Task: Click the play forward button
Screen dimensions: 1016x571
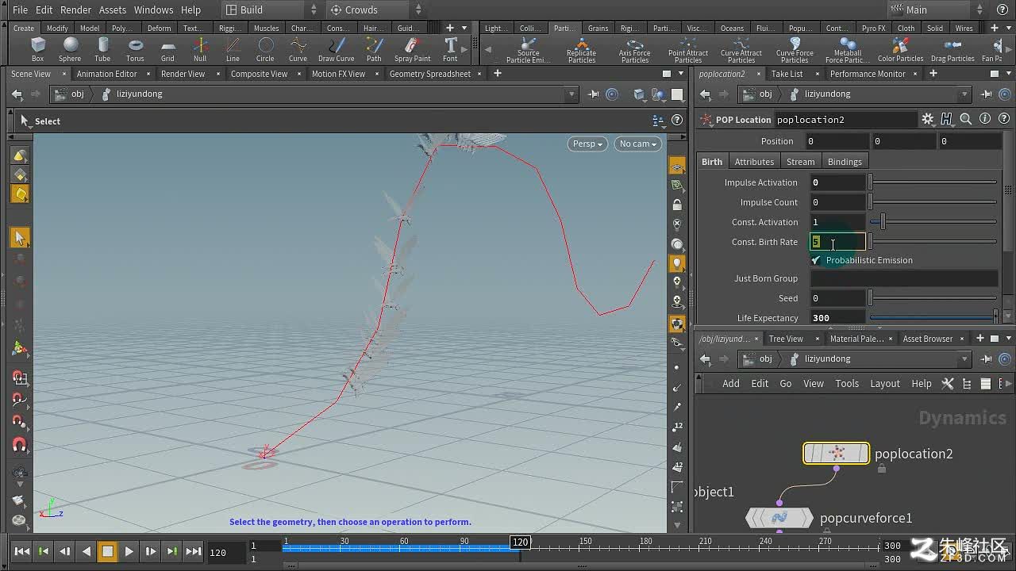Action: point(129,551)
